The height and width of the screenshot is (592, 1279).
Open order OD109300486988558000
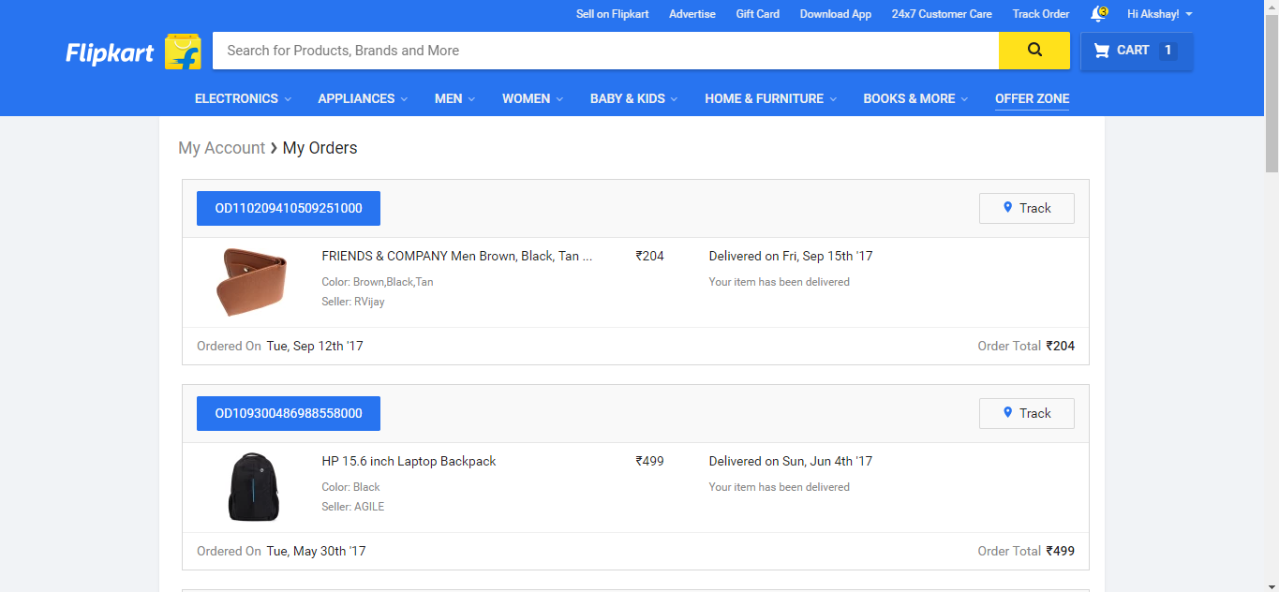pos(289,413)
